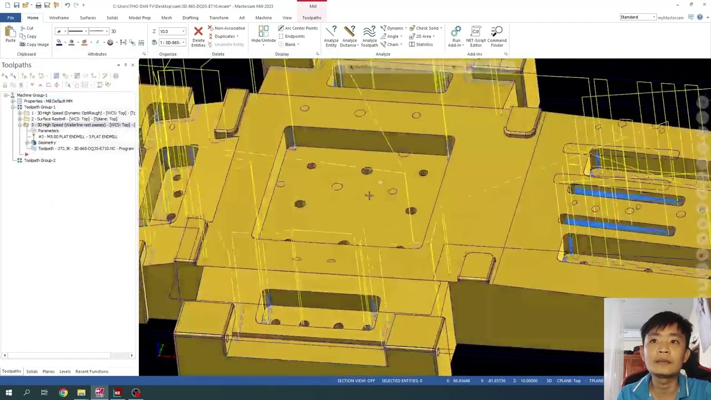Click the myMastercam link
Viewport: 711px width, 400px height.
click(670, 17)
